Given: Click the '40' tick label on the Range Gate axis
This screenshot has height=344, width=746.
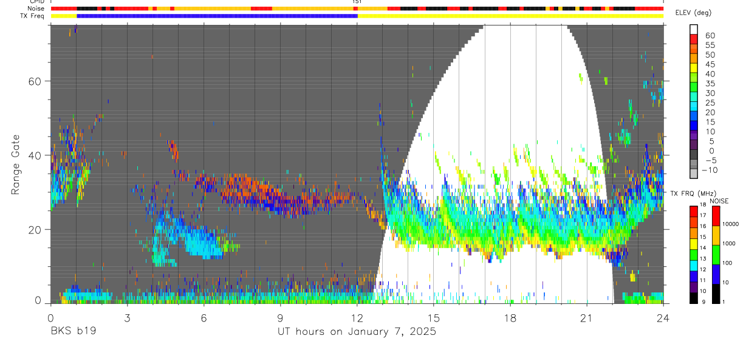Looking at the screenshot, I should click(34, 155).
